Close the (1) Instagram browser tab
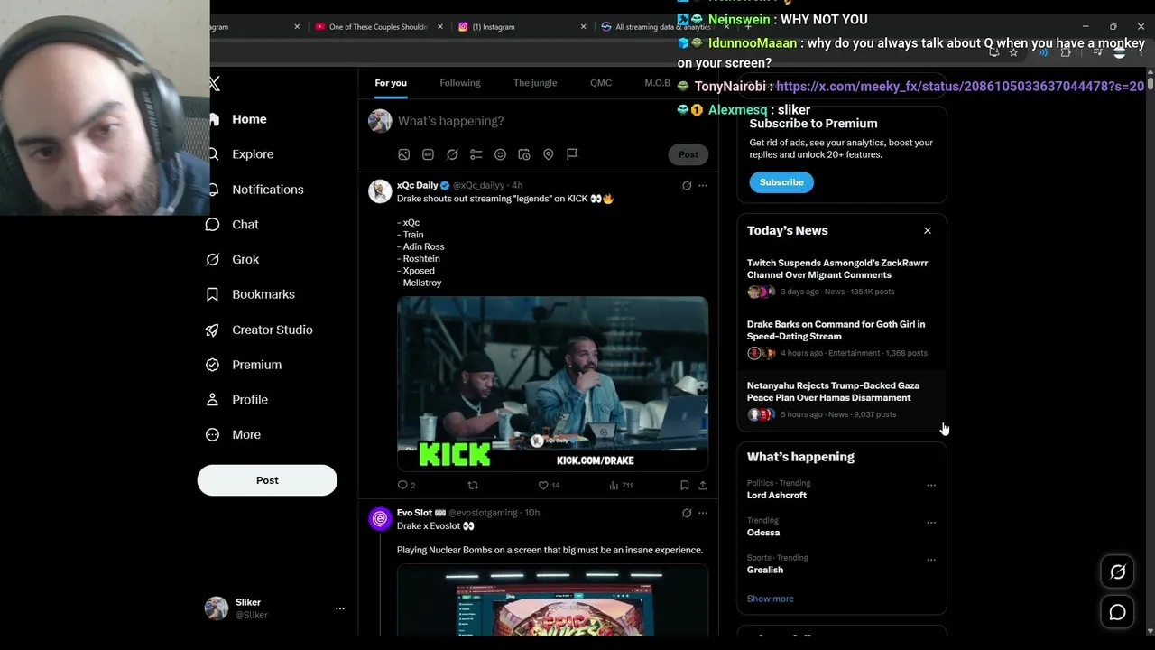Screen dimensions: 1155x650 [x=583, y=27]
